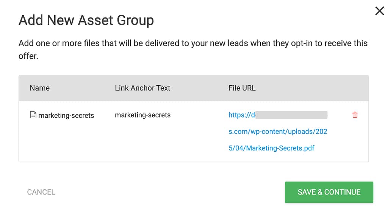This screenshot has width=388, height=210.
Task: Click the grayed-out redacted part of the URL
Action: (291, 115)
